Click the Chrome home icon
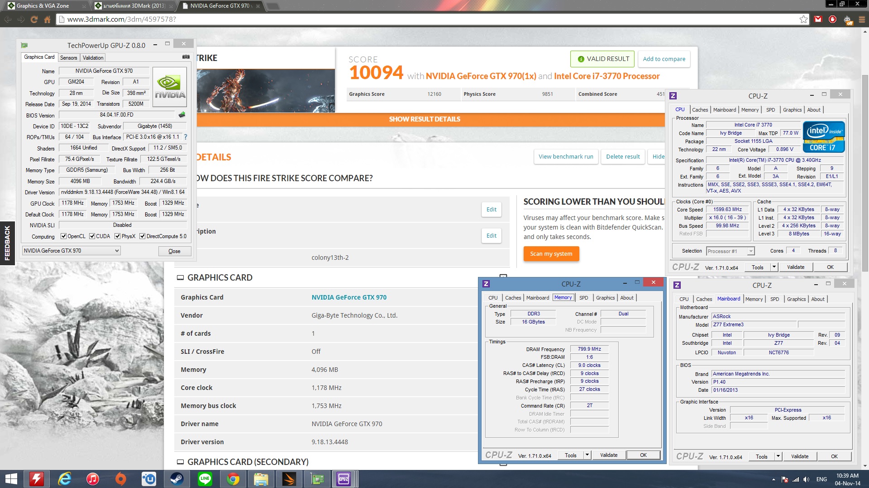 tap(47, 19)
